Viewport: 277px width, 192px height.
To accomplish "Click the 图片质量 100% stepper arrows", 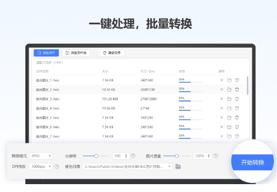I will pos(209,156).
